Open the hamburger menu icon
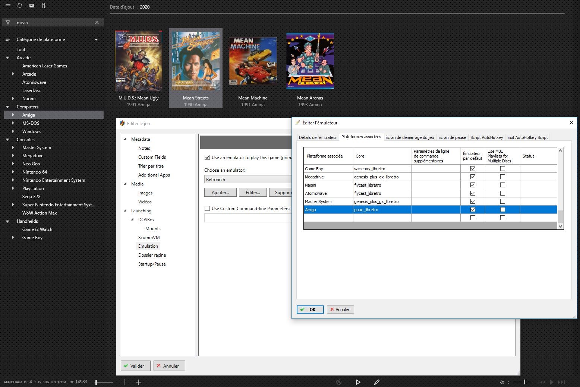This screenshot has height=387, width=580. coord(8,6)
